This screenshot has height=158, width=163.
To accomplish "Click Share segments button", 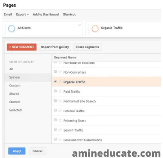I will point(87,47).
